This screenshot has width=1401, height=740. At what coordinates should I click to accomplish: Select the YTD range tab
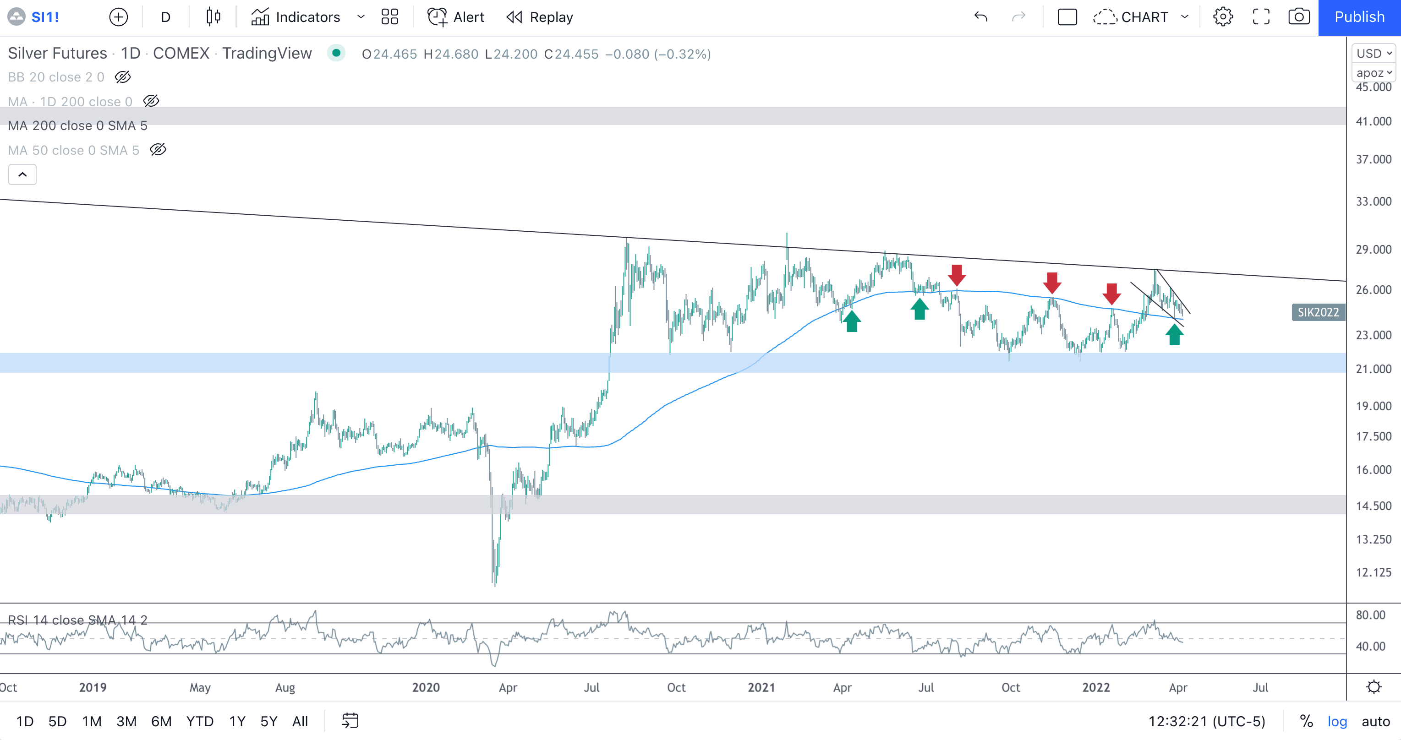[x=200, y=721]
